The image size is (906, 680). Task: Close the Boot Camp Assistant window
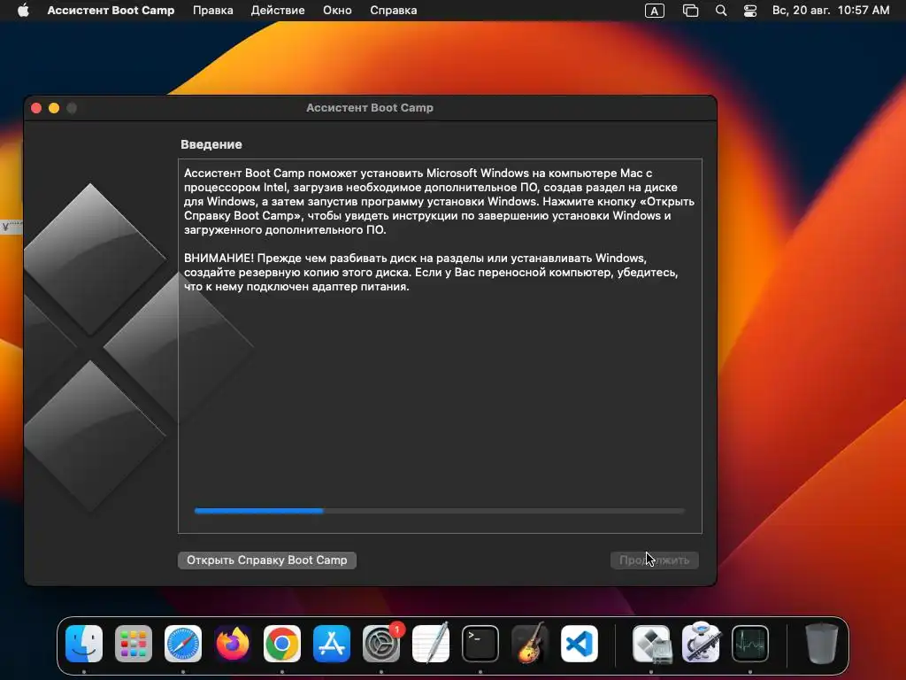tap(36, 108)
